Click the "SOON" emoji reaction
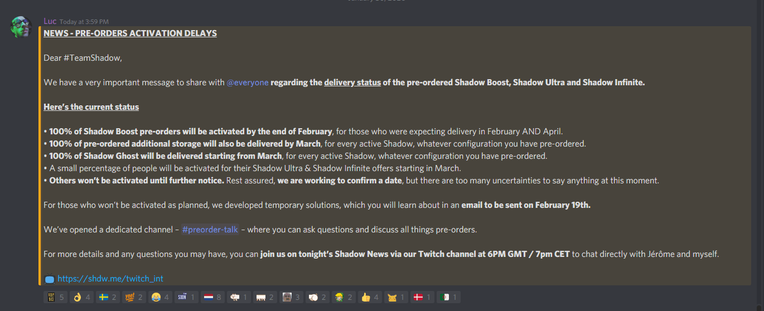Viewport: 764px width, 311px height. 186,298
